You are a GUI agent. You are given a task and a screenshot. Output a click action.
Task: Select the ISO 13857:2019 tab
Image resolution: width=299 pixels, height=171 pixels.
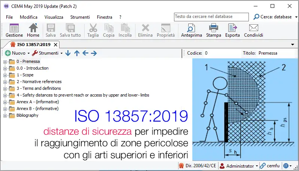pyautogui.click(x=34, y=45)
